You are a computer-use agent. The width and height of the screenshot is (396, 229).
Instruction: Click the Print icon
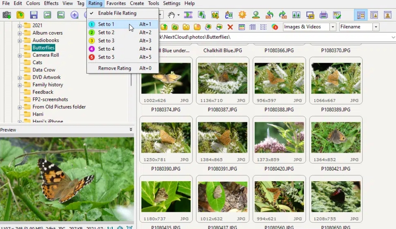324,15
